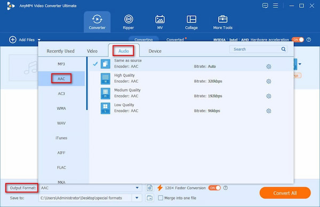Click the Convert All button
The width and height of the screenshot is (320, 207).
coord(285,193)
